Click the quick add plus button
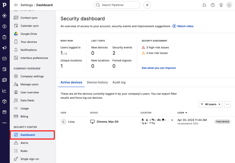The image size is (235, 163). click(147, 5)
